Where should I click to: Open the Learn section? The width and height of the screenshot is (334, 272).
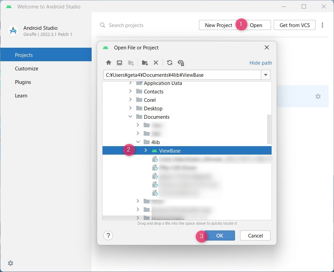pyautogui.click(x=46, y=95)
